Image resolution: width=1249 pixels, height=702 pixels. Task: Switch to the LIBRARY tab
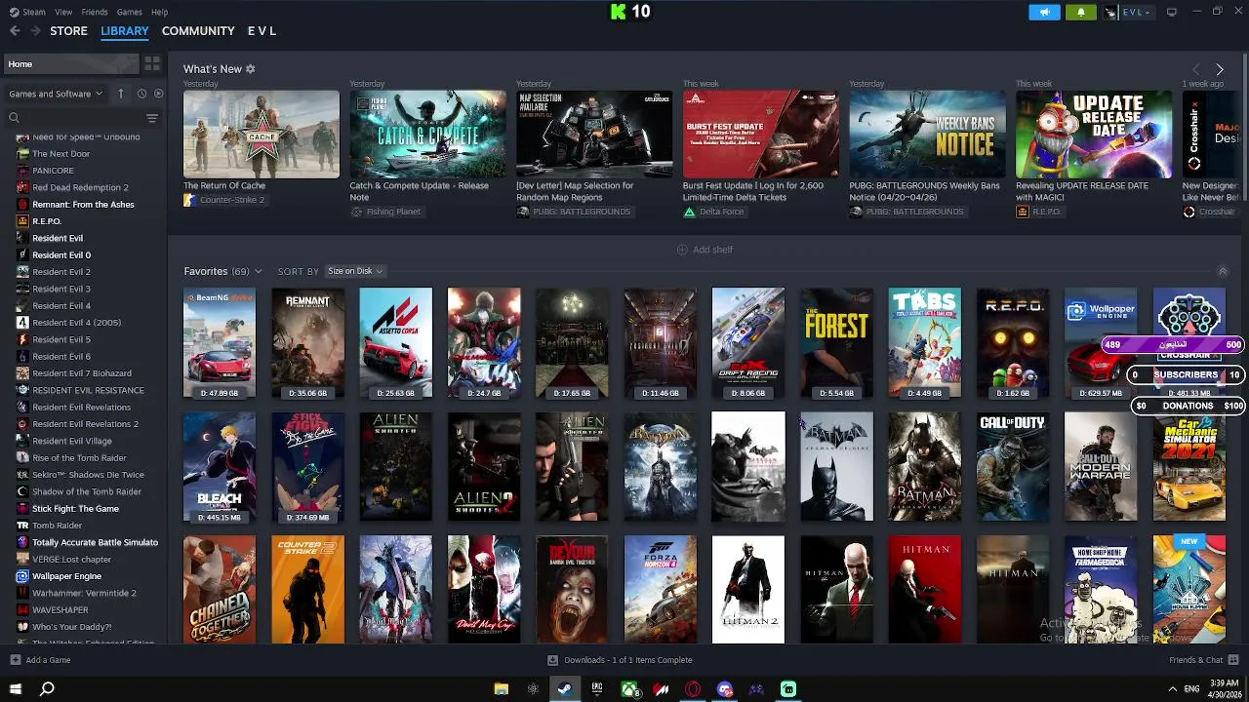point(125,31)
